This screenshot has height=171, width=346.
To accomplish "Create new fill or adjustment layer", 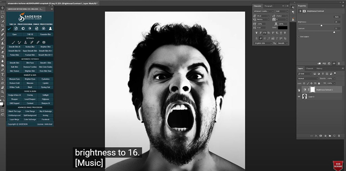I will pos(325,136).
